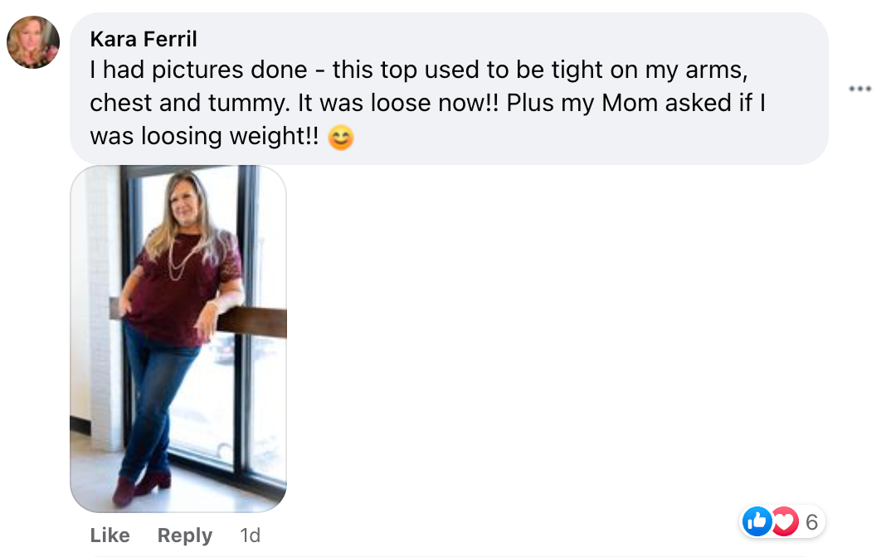Click the text 'was loosing weight!!'
Image resolution: width=891 pixels, height=557 pixels.
pyautogui.click(x=204, y=137)
